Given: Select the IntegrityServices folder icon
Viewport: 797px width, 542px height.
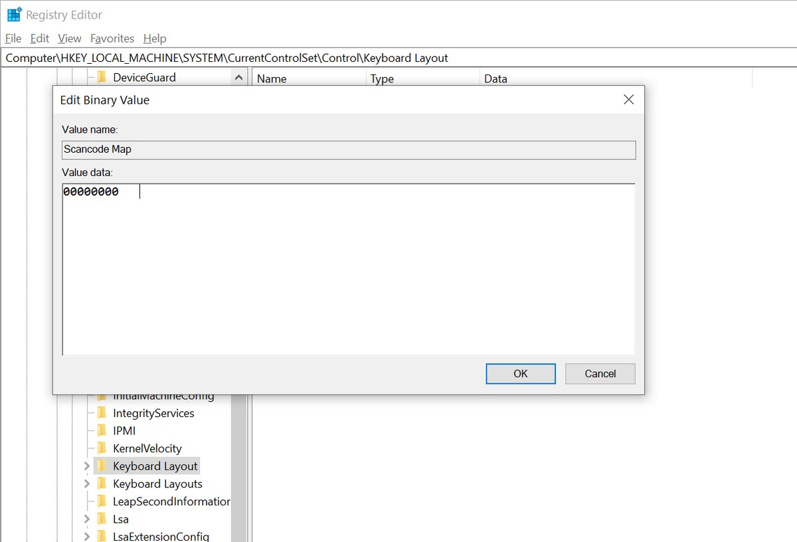Looking at the screenshot, I should click(102, 413).
